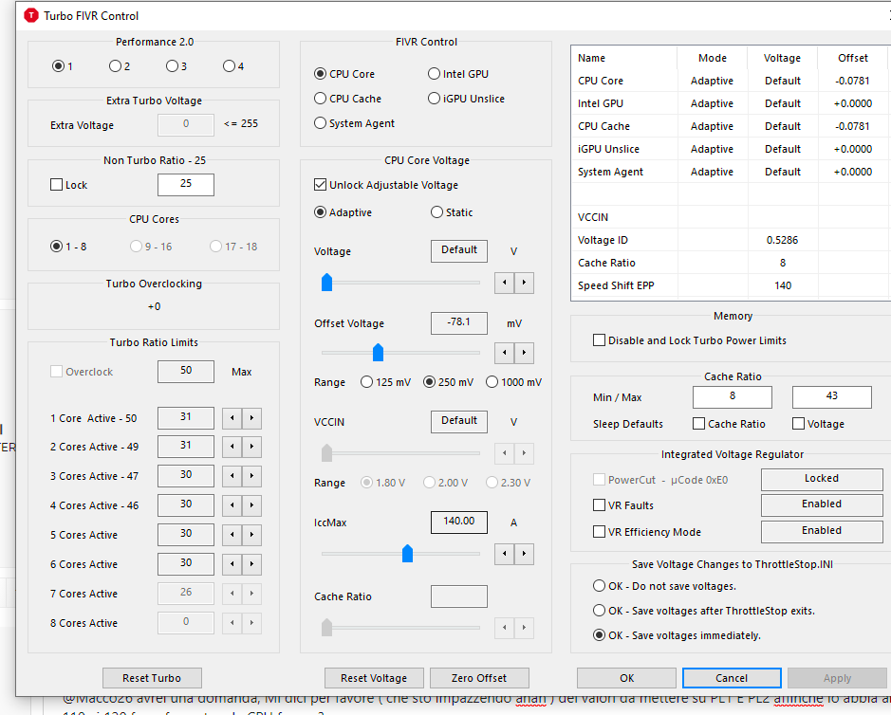Check Disable and Lock Turbo Power Limits

click(599, 340)
